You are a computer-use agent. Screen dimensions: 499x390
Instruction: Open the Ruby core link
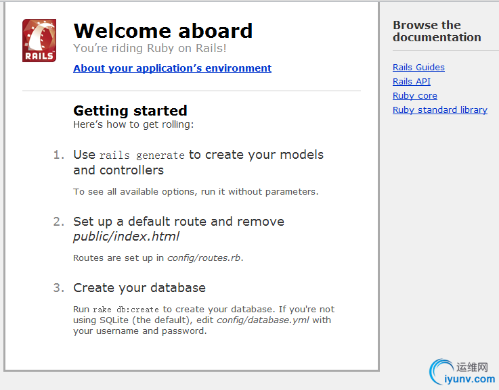[x=414, y=95]
